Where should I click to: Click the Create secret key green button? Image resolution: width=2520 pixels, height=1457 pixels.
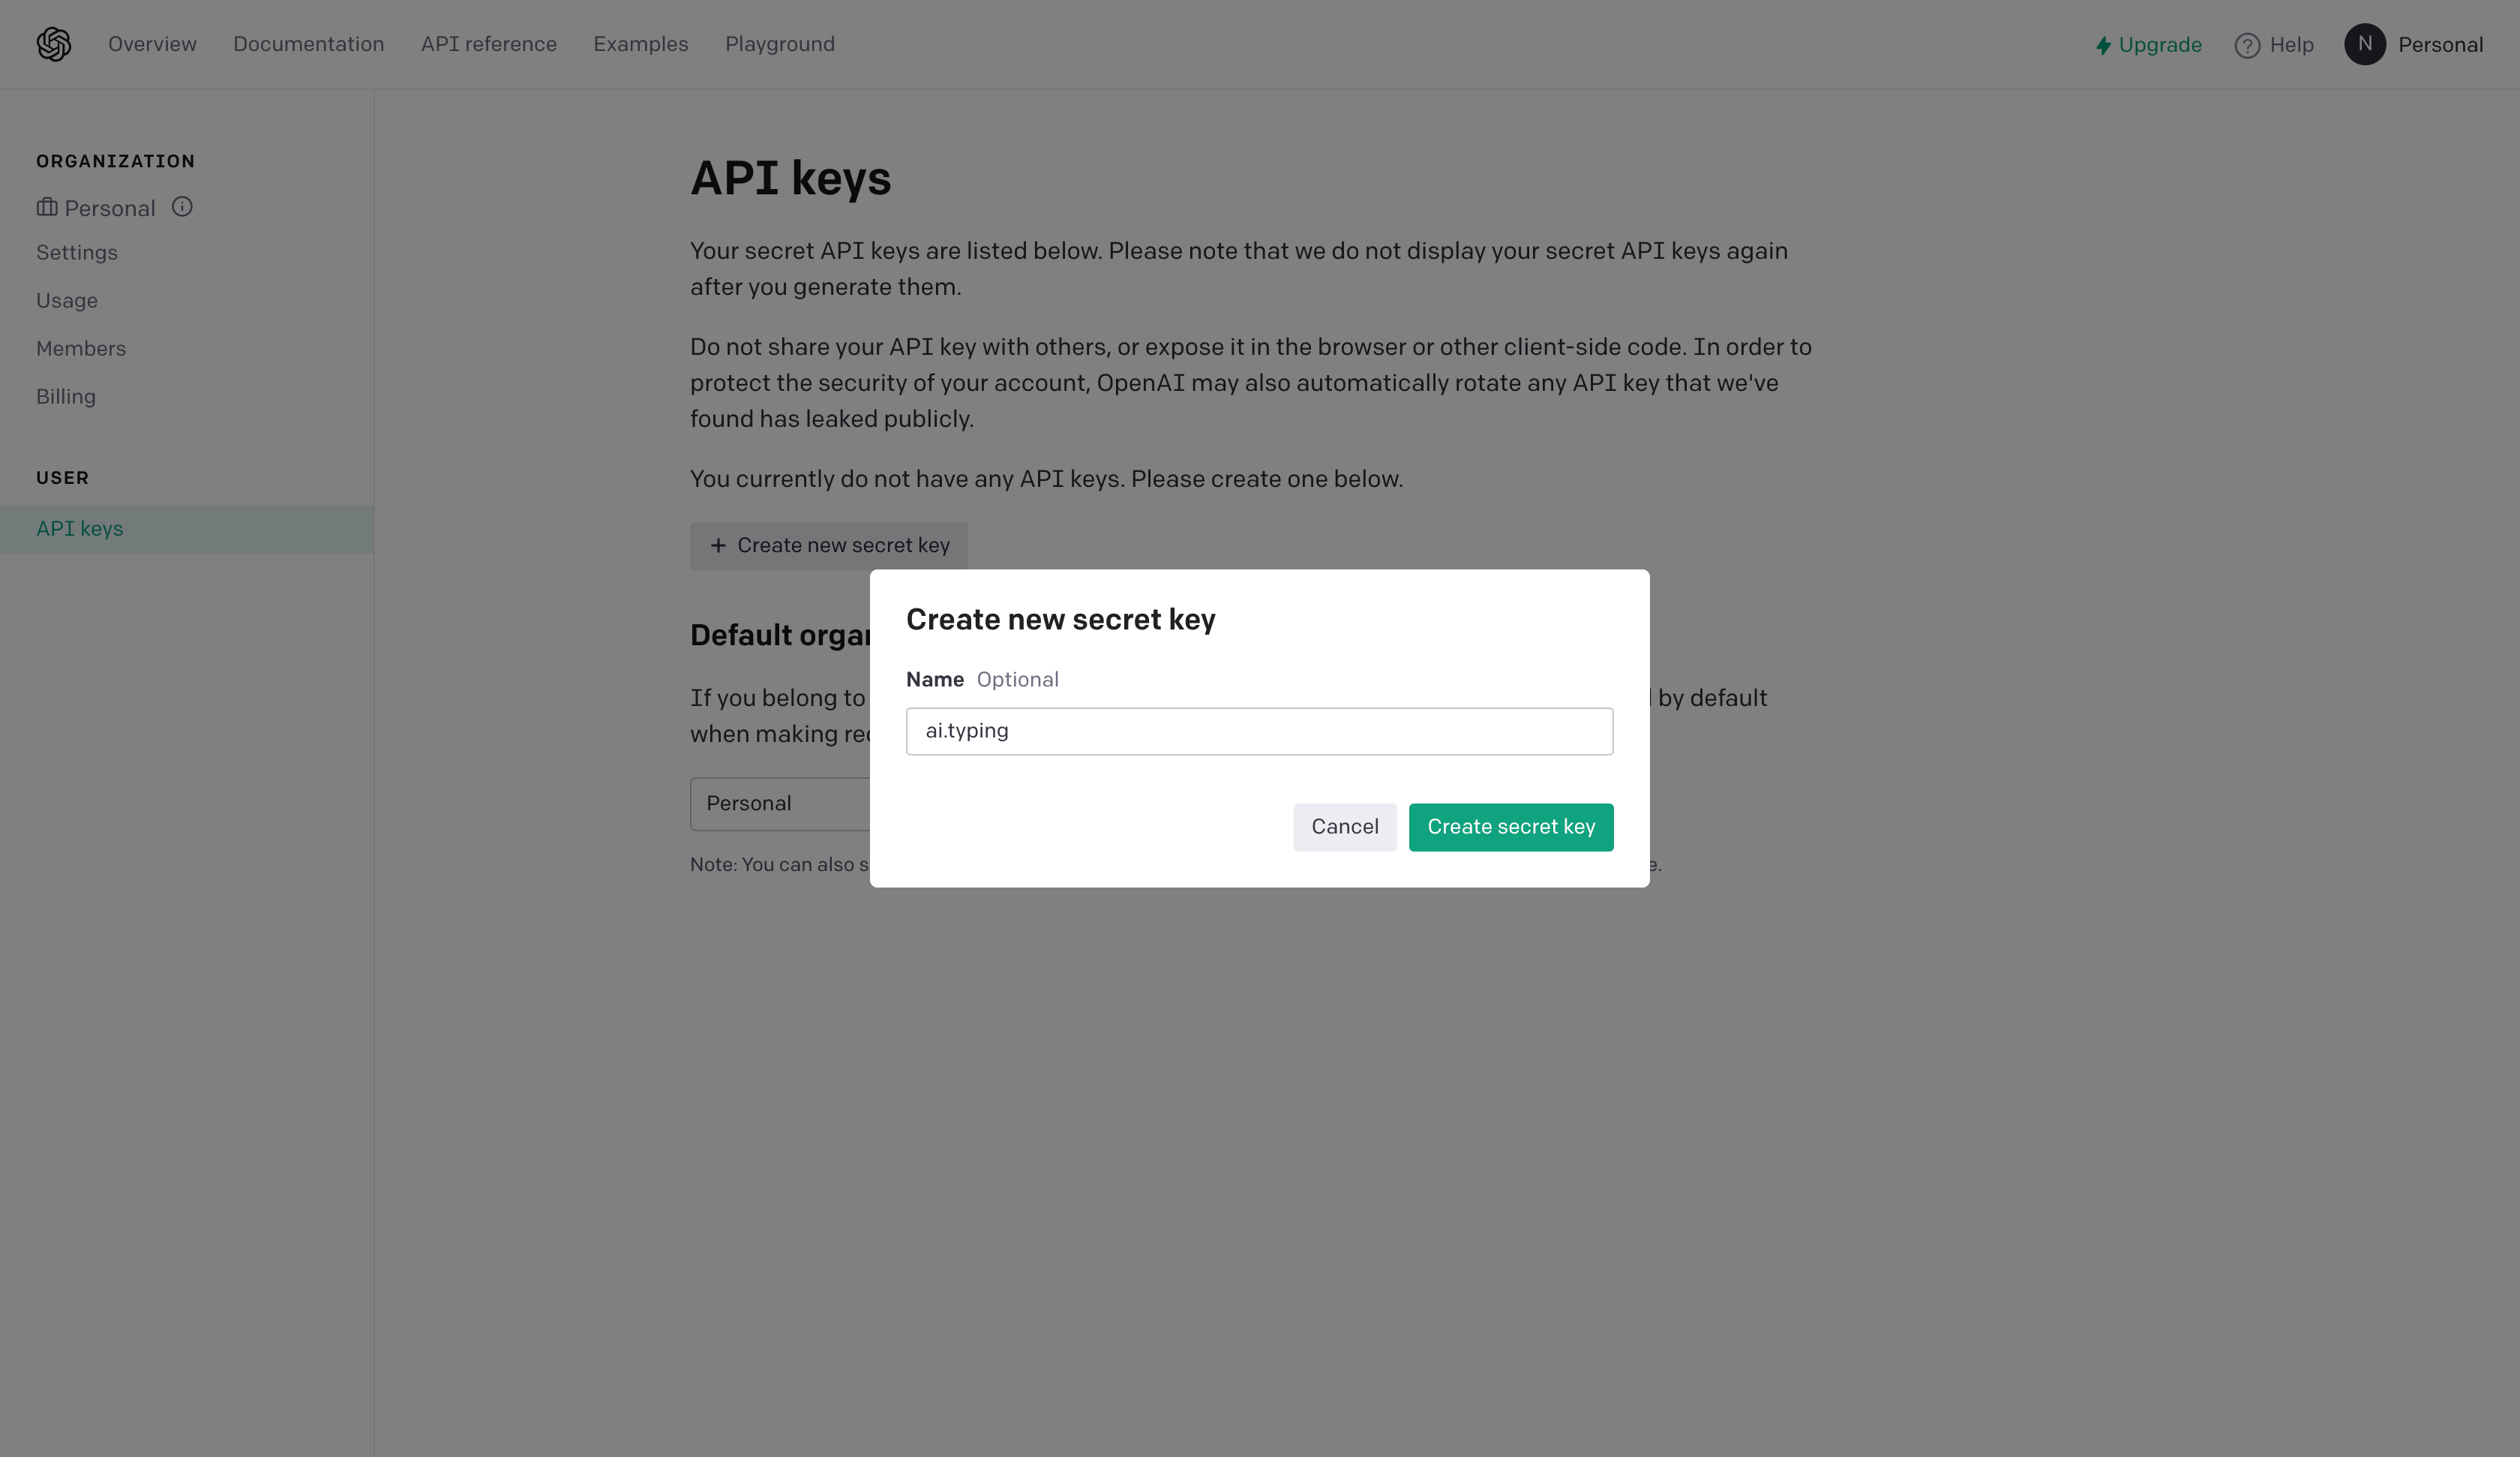tap(1511, 825)
